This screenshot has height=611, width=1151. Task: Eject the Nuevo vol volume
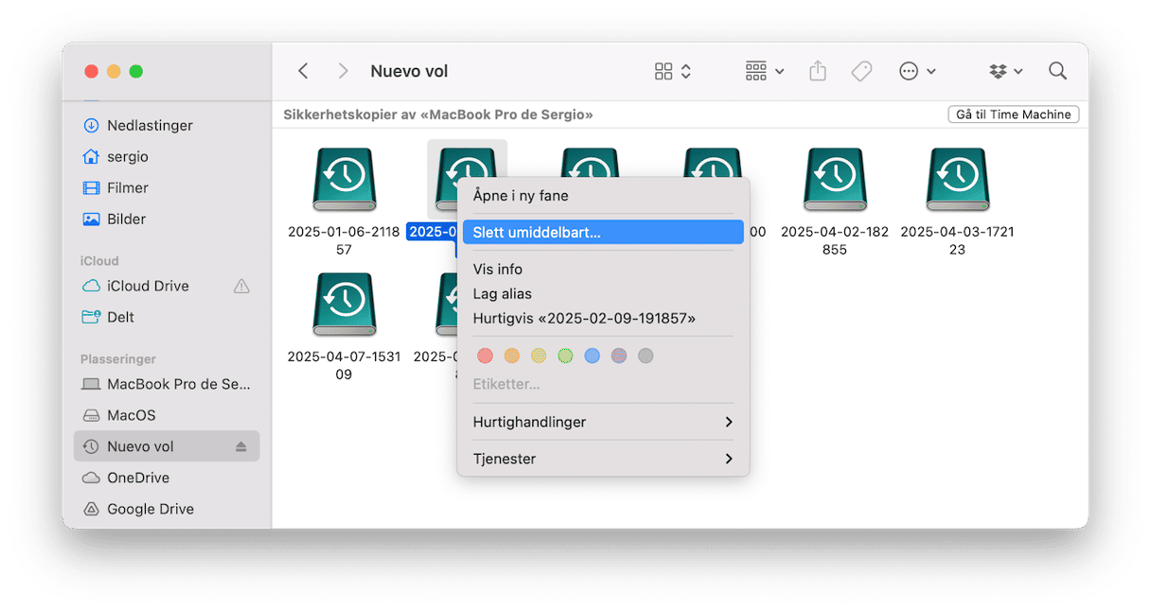[240, 446]
